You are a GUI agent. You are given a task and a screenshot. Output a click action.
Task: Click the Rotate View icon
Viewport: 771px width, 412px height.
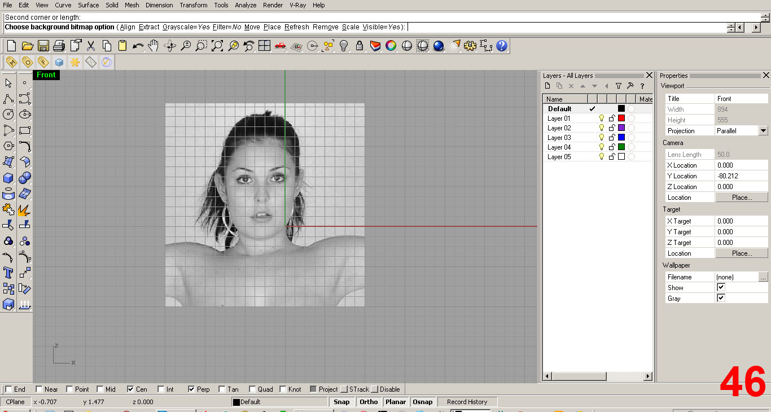(x=170, y=46)
